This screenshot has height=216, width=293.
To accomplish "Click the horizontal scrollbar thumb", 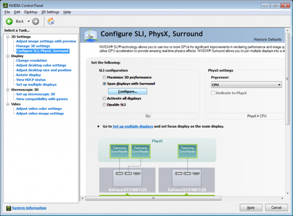I will [153, 198].
